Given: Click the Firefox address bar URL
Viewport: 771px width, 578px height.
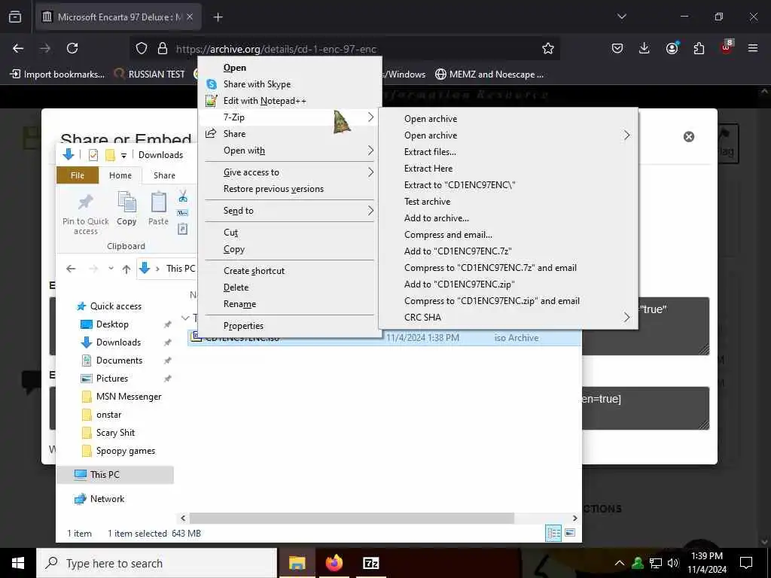Looking at the screenshot, I should pos(276,49).
